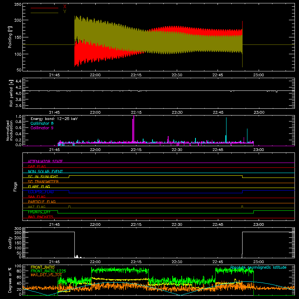This screenshot has height=299, width=299.
Task: Click the 200 value on Pointing axis
Action: pyautogui.click(x=18, y=20)
